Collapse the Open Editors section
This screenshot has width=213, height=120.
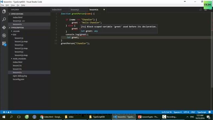point(29,14)
